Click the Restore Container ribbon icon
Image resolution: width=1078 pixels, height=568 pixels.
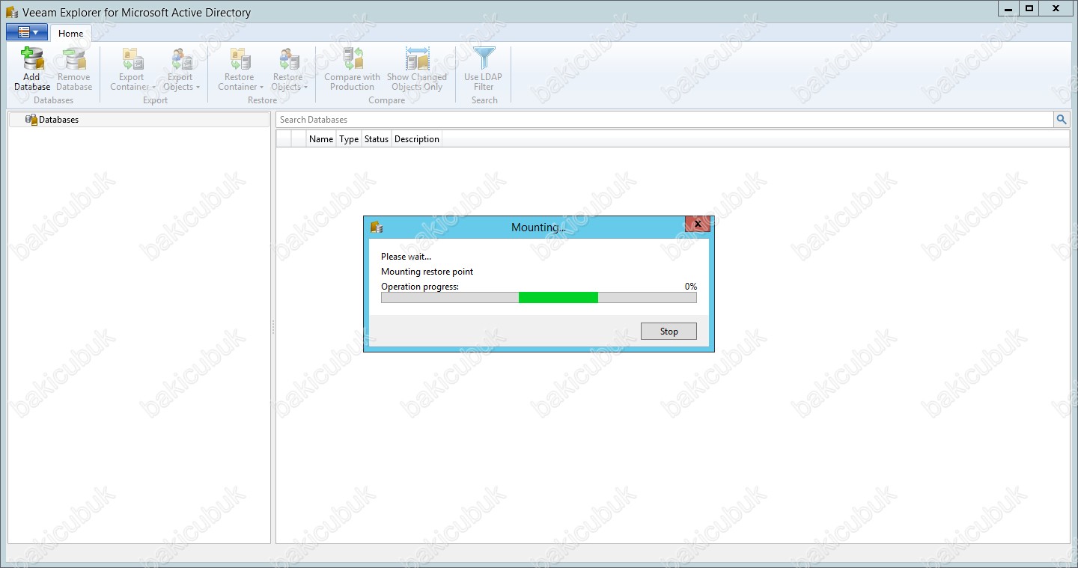[x=240, y=59]
